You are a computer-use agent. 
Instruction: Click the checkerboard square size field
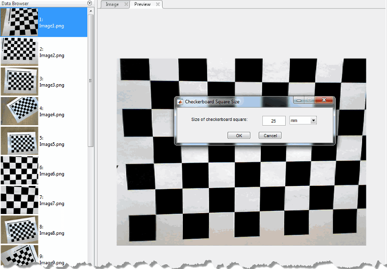pos(274,120)
